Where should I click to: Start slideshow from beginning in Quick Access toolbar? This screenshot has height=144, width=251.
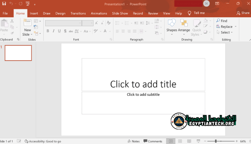coord(28,4)
